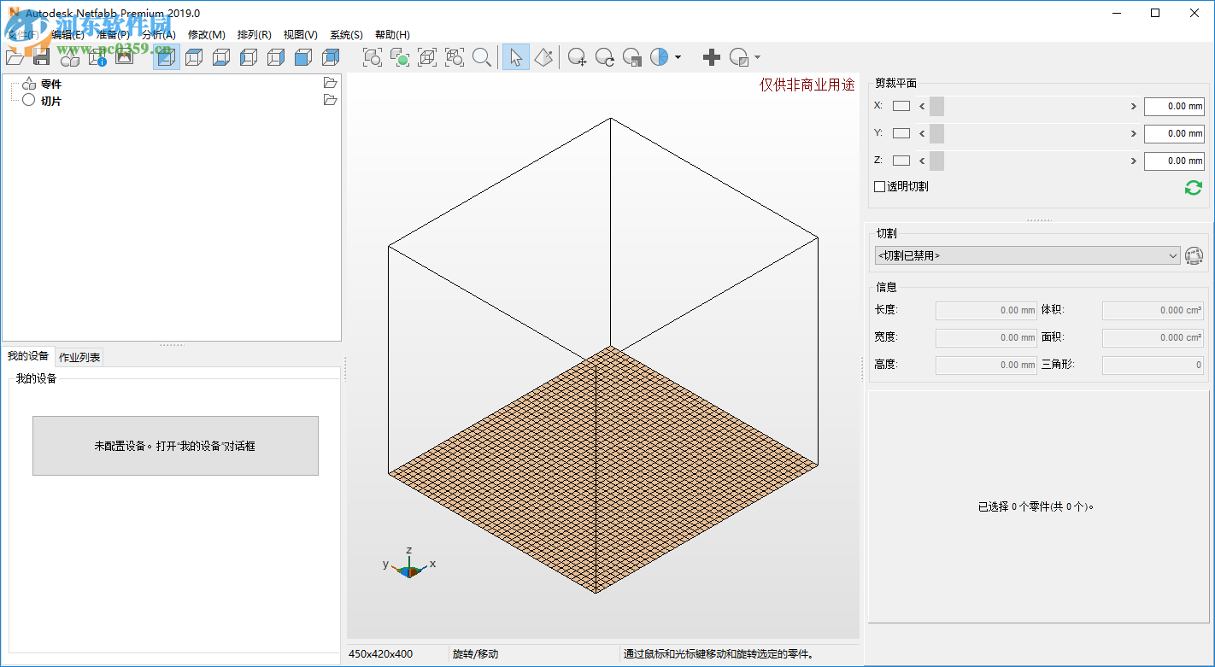Enable the 透明切割 checkbox
Image resolution: width=1215 pixels, height=667 pixels.
coord(878,186)
